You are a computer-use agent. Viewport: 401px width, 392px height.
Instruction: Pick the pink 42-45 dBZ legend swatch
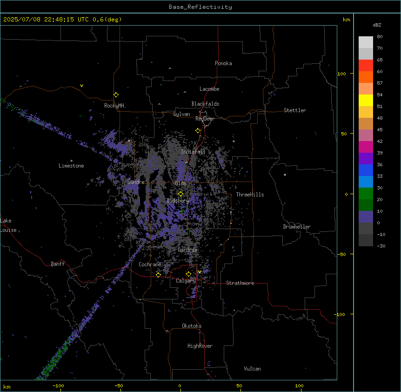pyautogui.click(x=366, y=135)
